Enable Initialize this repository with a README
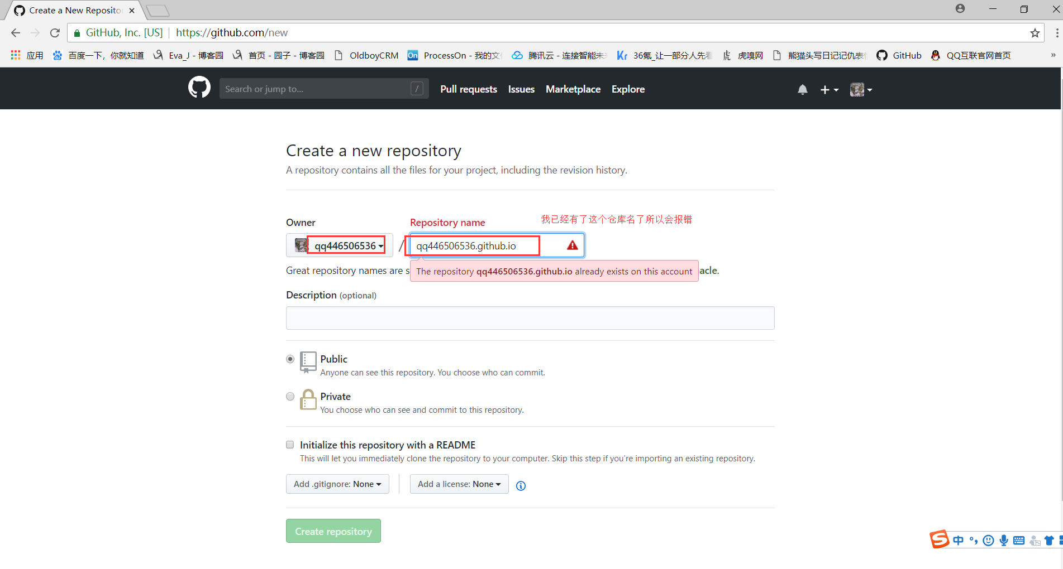The width and height of the screenshot is (1063, 569). (290, 445)
